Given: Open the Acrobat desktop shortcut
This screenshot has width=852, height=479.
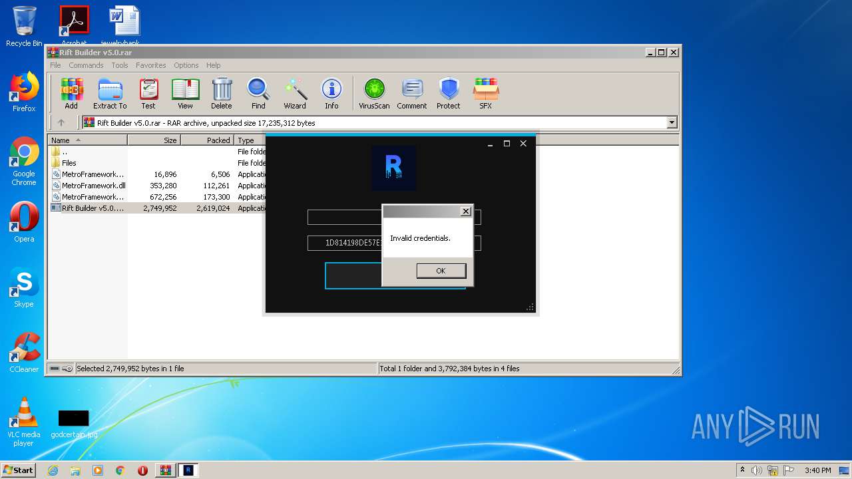Looking at the screenshot, I should (74, 25).
